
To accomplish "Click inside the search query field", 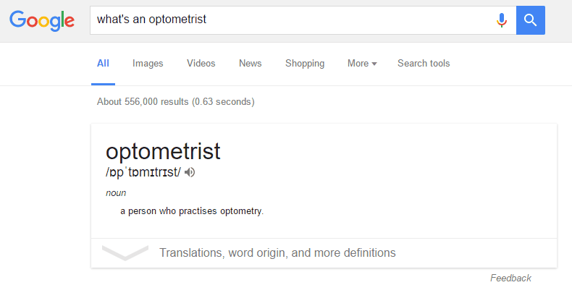I will 292,20.
